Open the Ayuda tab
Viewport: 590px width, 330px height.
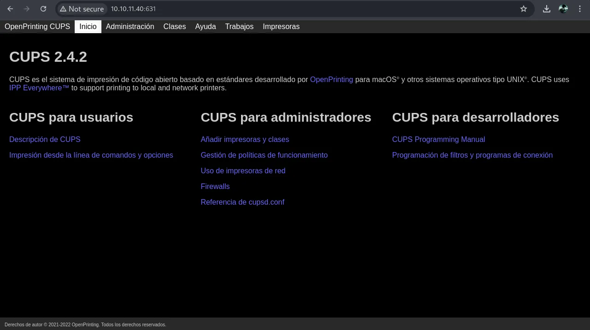[206, 27]
